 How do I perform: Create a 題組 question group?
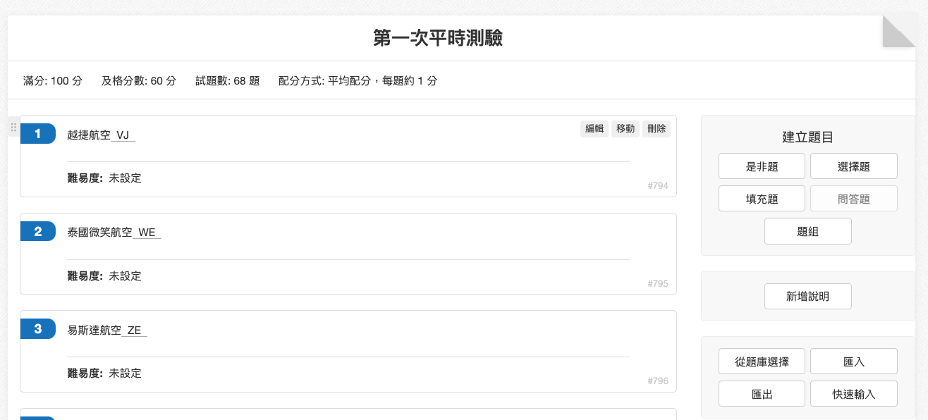[807, 231]
